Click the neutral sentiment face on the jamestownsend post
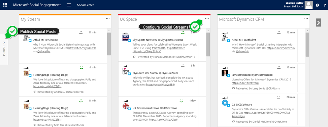The image size is (328, 127). [278, 67]
